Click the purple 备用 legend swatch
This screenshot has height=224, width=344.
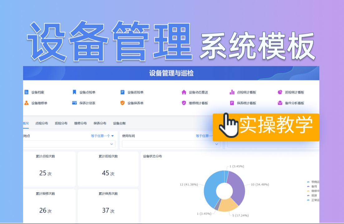pyautogui.click(x=308, y=187)
